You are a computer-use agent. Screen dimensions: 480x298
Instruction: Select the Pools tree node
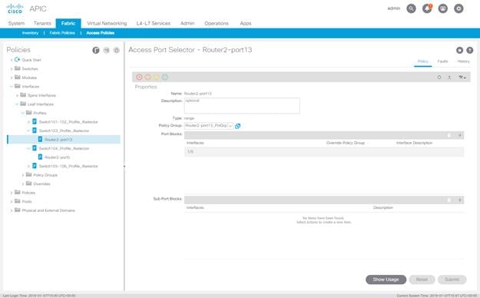[27, 201]
